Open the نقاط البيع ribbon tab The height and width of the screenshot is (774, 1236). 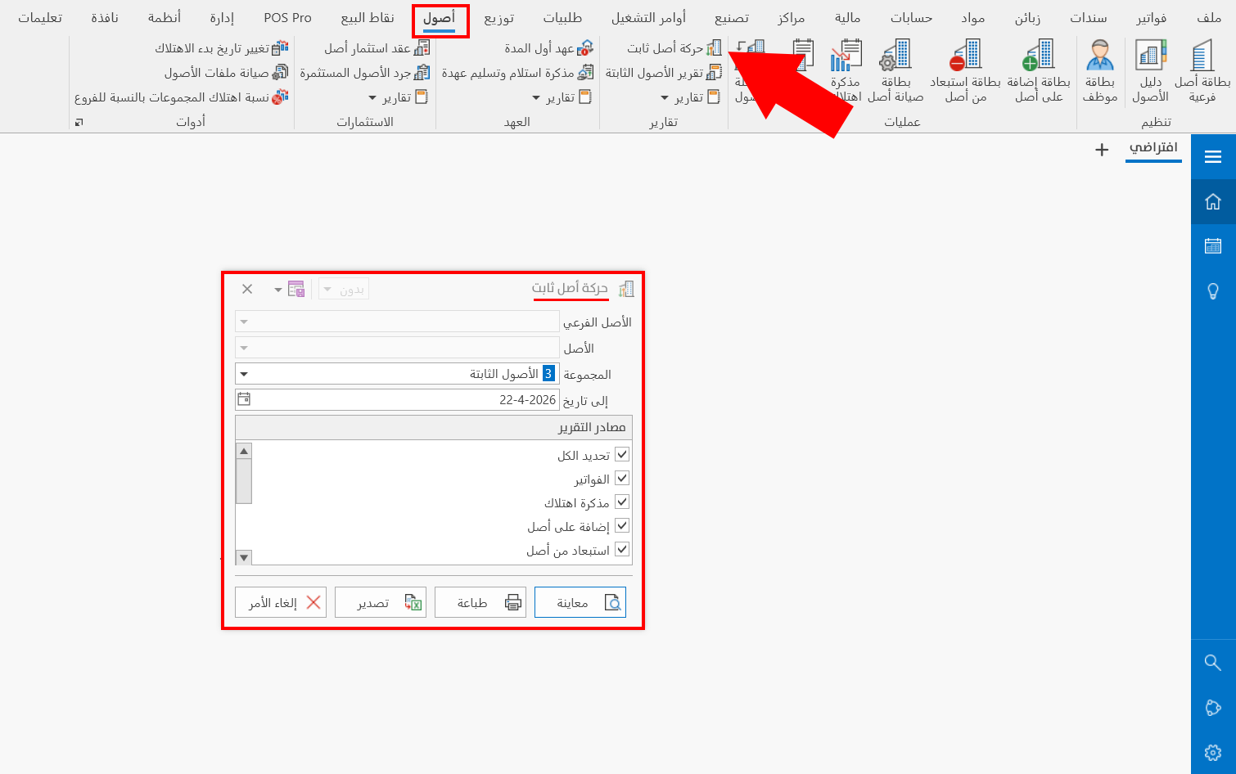pyautogui.click(x=368, y=17)
